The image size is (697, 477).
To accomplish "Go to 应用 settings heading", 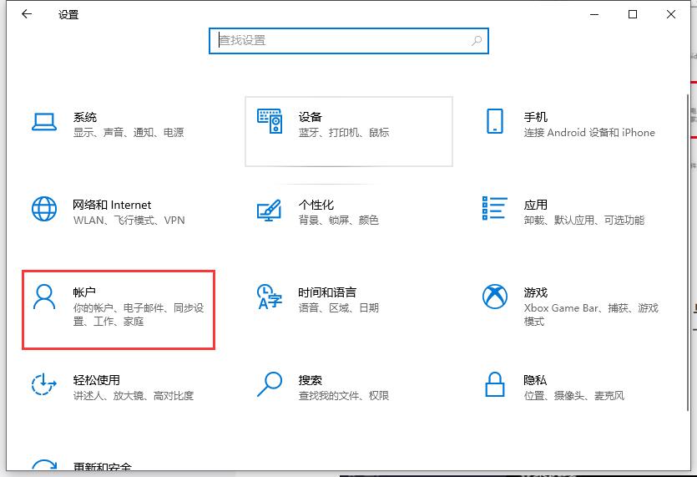I will pos(535,206).
